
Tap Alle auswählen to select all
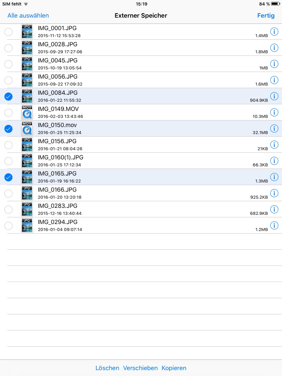[x=28, y=15]
